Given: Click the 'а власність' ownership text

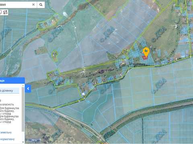Looking at the screenshot, I should point(7,104).
